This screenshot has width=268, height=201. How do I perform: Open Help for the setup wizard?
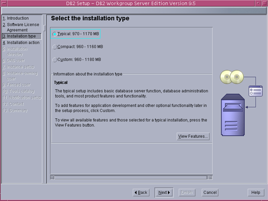click(256, 193)
